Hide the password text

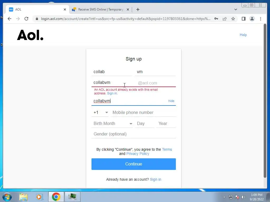[171, 101]
